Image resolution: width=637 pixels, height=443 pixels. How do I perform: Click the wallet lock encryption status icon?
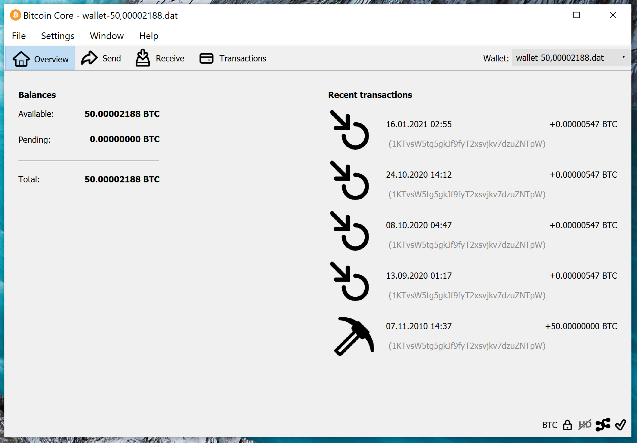click(x=567, y=425)
